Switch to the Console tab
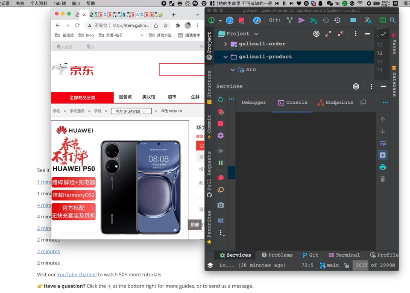Viewport: 410px width, 293px height. (x=292, y=103)
